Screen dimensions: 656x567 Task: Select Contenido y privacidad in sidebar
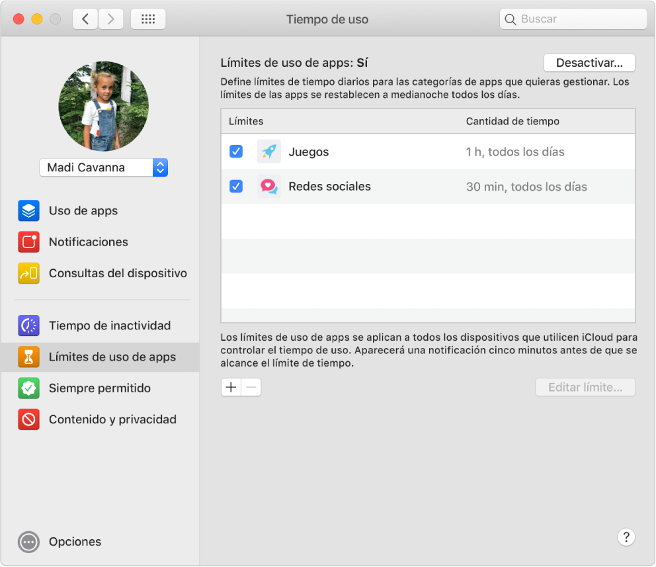[x=112, y=419]
